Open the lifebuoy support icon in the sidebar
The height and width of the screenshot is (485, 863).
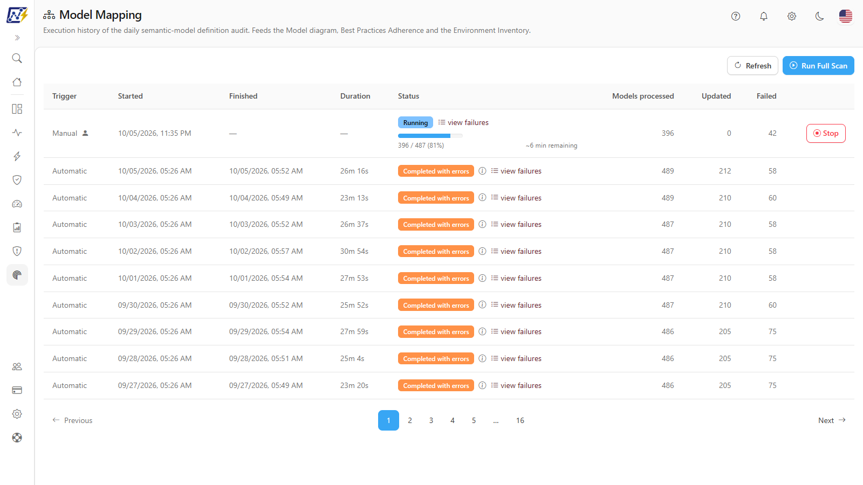[17, 438]
